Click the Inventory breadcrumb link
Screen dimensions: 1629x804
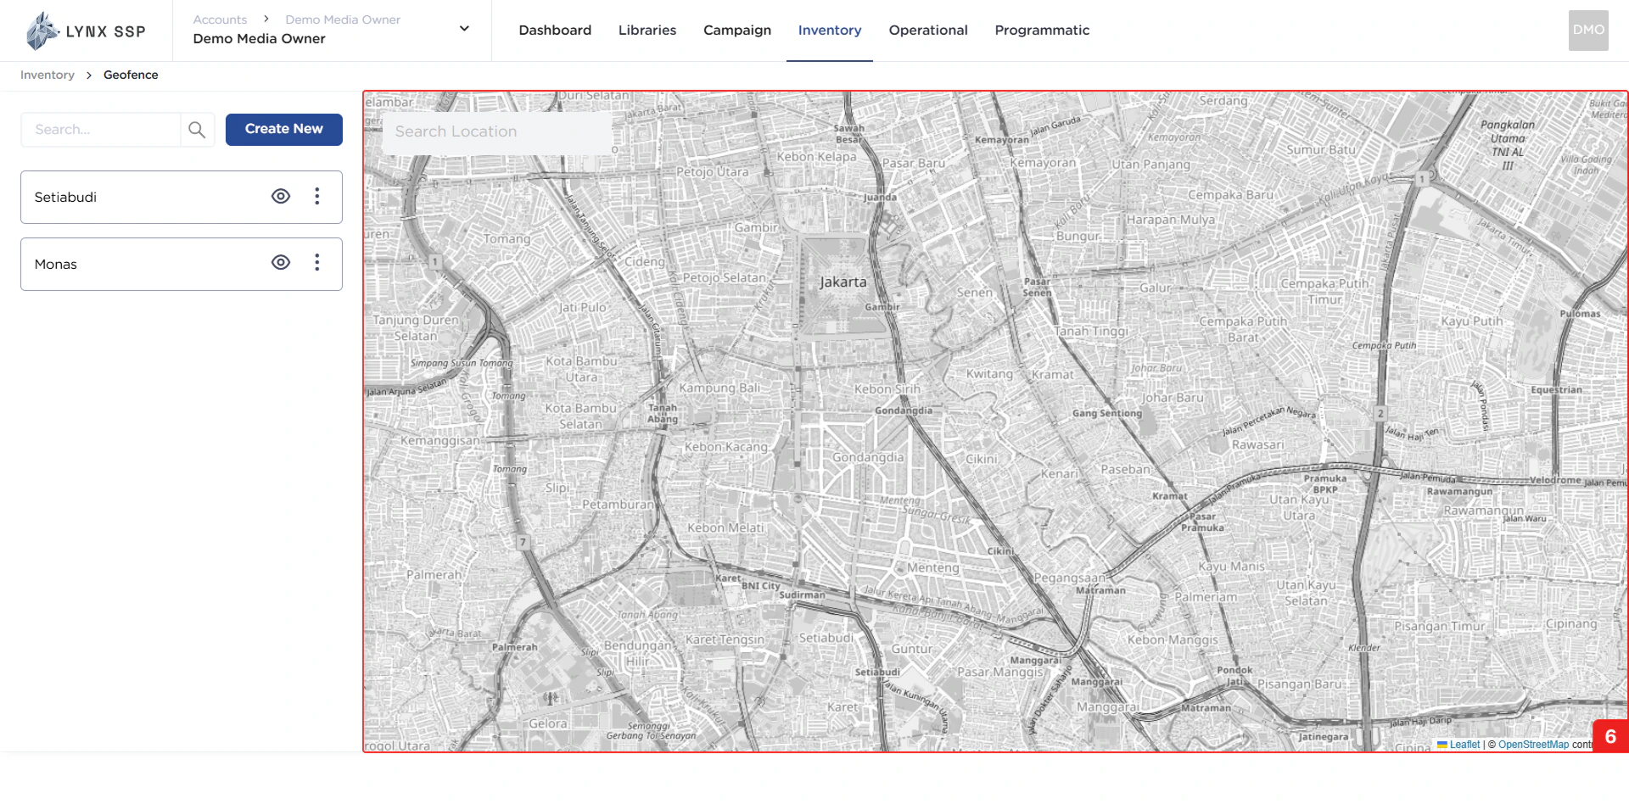tap(48, 75)
